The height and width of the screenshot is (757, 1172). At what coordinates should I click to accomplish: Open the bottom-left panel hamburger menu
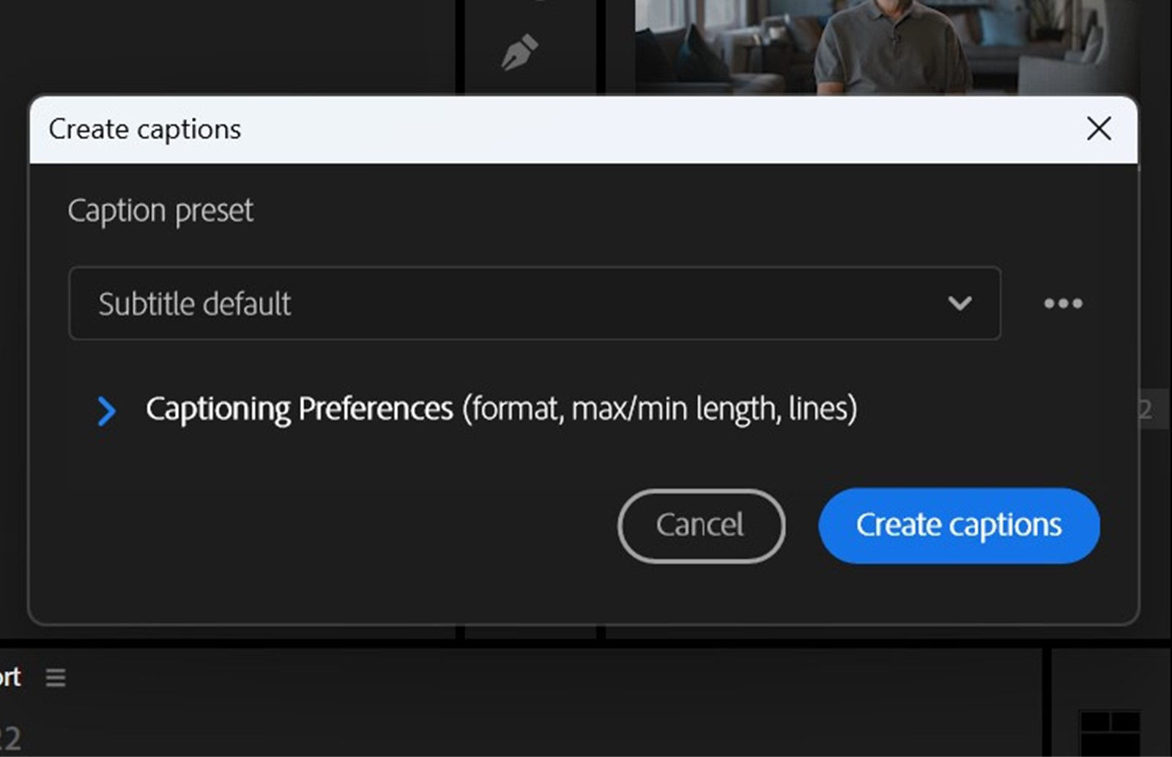[56, 679]
